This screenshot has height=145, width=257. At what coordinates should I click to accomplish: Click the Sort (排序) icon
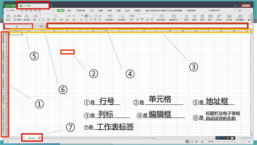[x=202, y=16]
